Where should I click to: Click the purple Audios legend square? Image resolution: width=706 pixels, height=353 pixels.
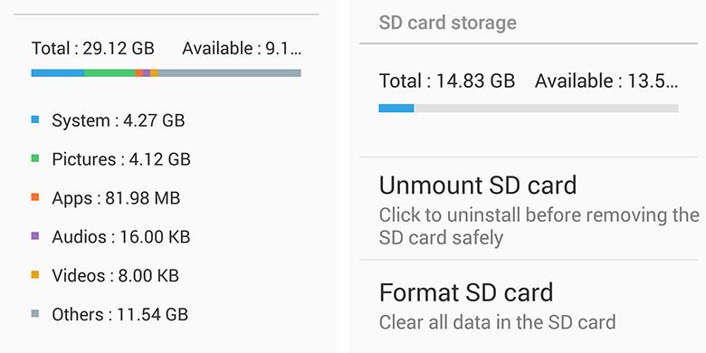coord(35,236)
